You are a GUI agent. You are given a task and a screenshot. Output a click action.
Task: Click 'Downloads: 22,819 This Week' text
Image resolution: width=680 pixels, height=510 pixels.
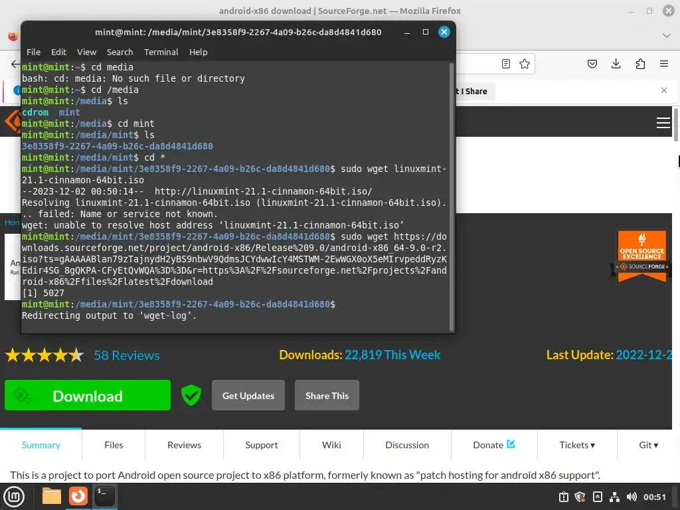pos(359,355)
